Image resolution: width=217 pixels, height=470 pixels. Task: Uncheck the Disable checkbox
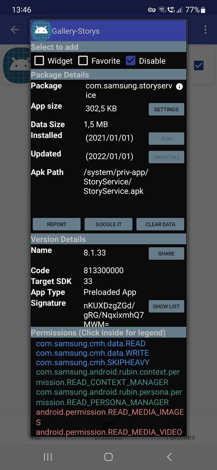point(130,61)
